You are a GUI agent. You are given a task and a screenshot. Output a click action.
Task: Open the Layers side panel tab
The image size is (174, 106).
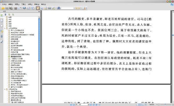(2, 26)
